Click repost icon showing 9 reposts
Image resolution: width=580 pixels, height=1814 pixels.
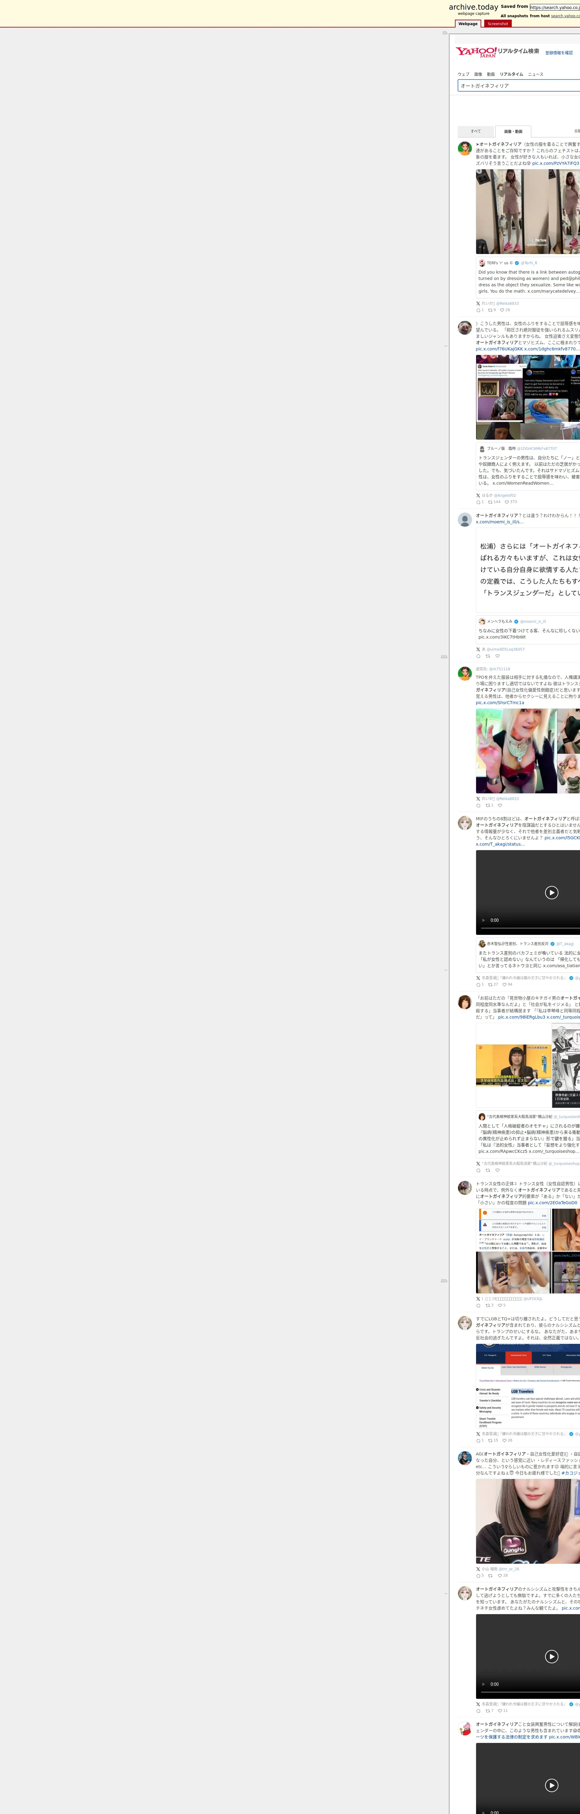pyautogui.click(x=490, y=310)
